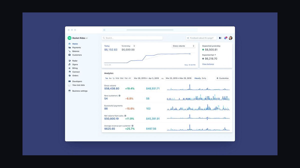Screen dimensions: 300x168
Task: Open the Mar 23, 2019 to Mar 29, 2019 comparison range picker
Action: (178, 78)
